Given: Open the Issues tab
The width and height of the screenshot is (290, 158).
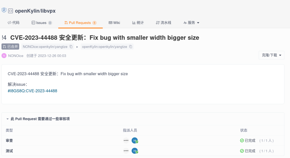Looking at the screenshot, I should pyautogui.click(x=42, y=23).
